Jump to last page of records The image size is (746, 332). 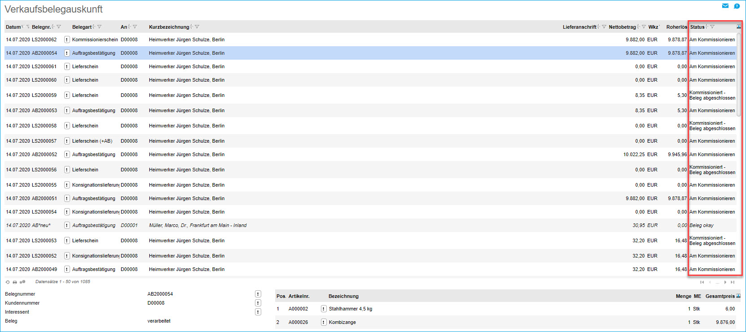pyautogui.click(x=733, y=282)
